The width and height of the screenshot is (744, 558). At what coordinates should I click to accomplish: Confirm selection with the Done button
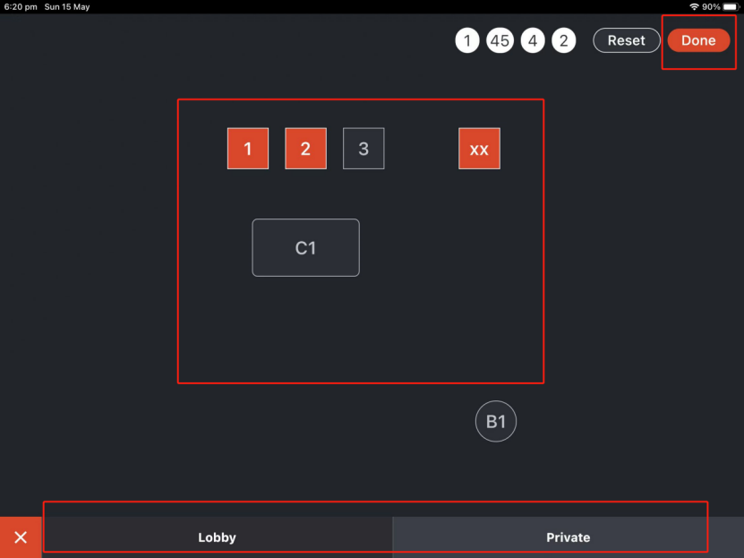pyautogui.click(x=698, y=40)
